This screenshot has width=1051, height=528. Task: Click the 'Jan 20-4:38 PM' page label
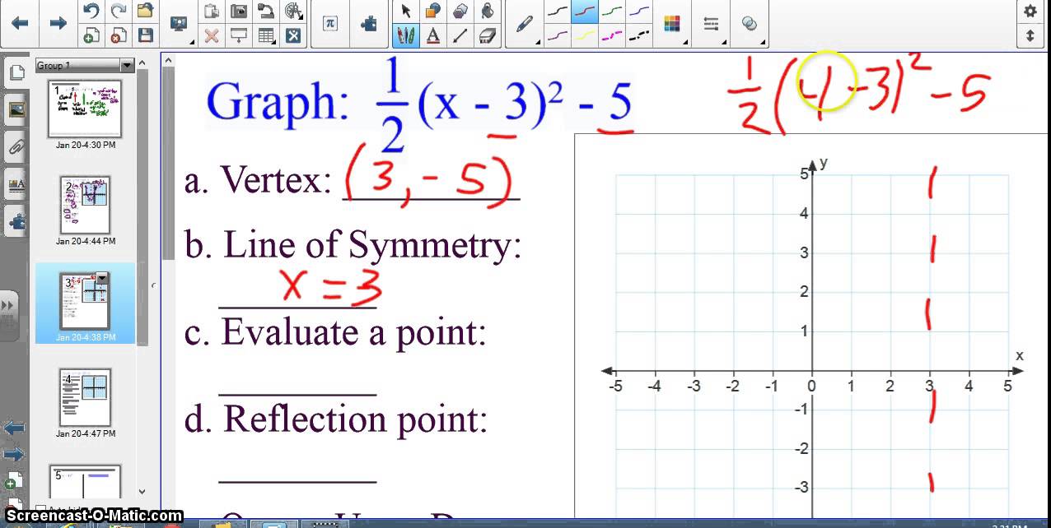[x=85, y=337]
